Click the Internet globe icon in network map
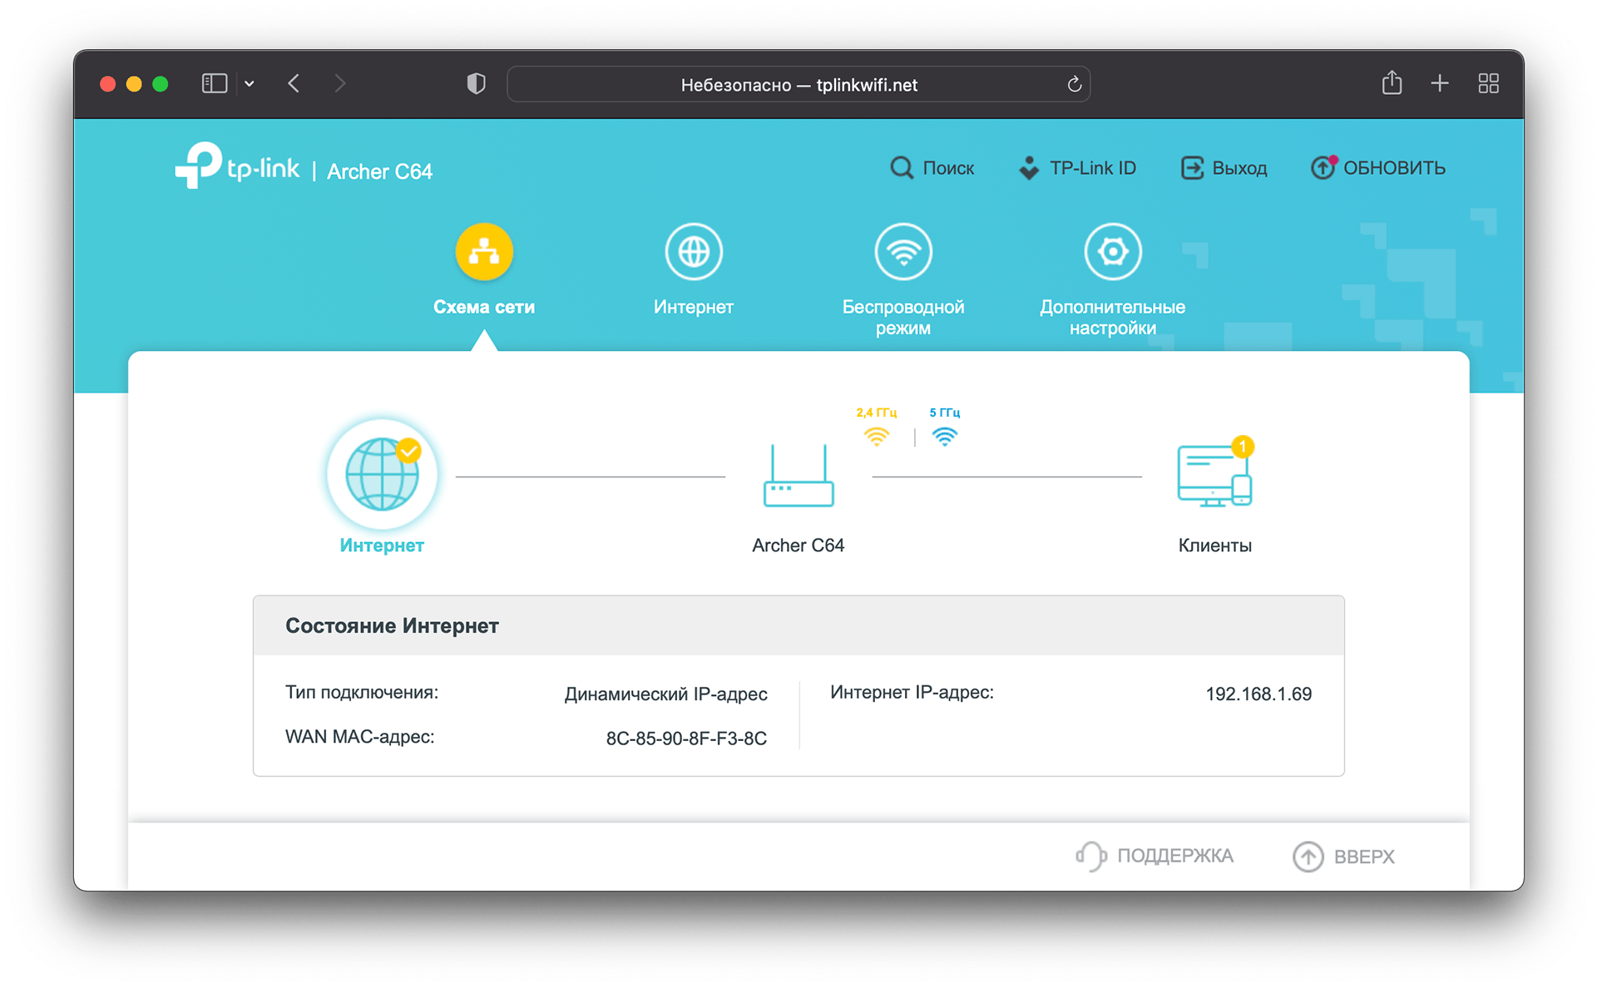The height and width of the screenshot is (988, 1597). pos(382,474)
